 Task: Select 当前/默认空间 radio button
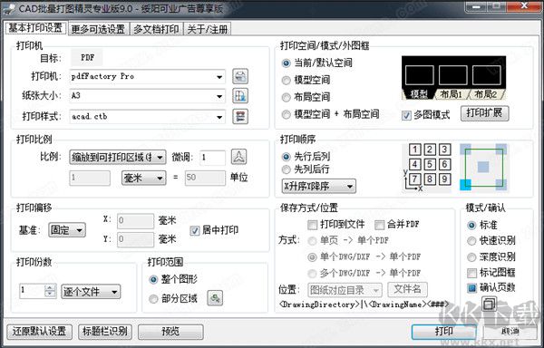click(x=286, y=63)
